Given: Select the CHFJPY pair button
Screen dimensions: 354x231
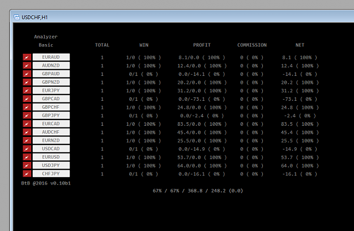Looking at the screenshot, I should [51, 174].
